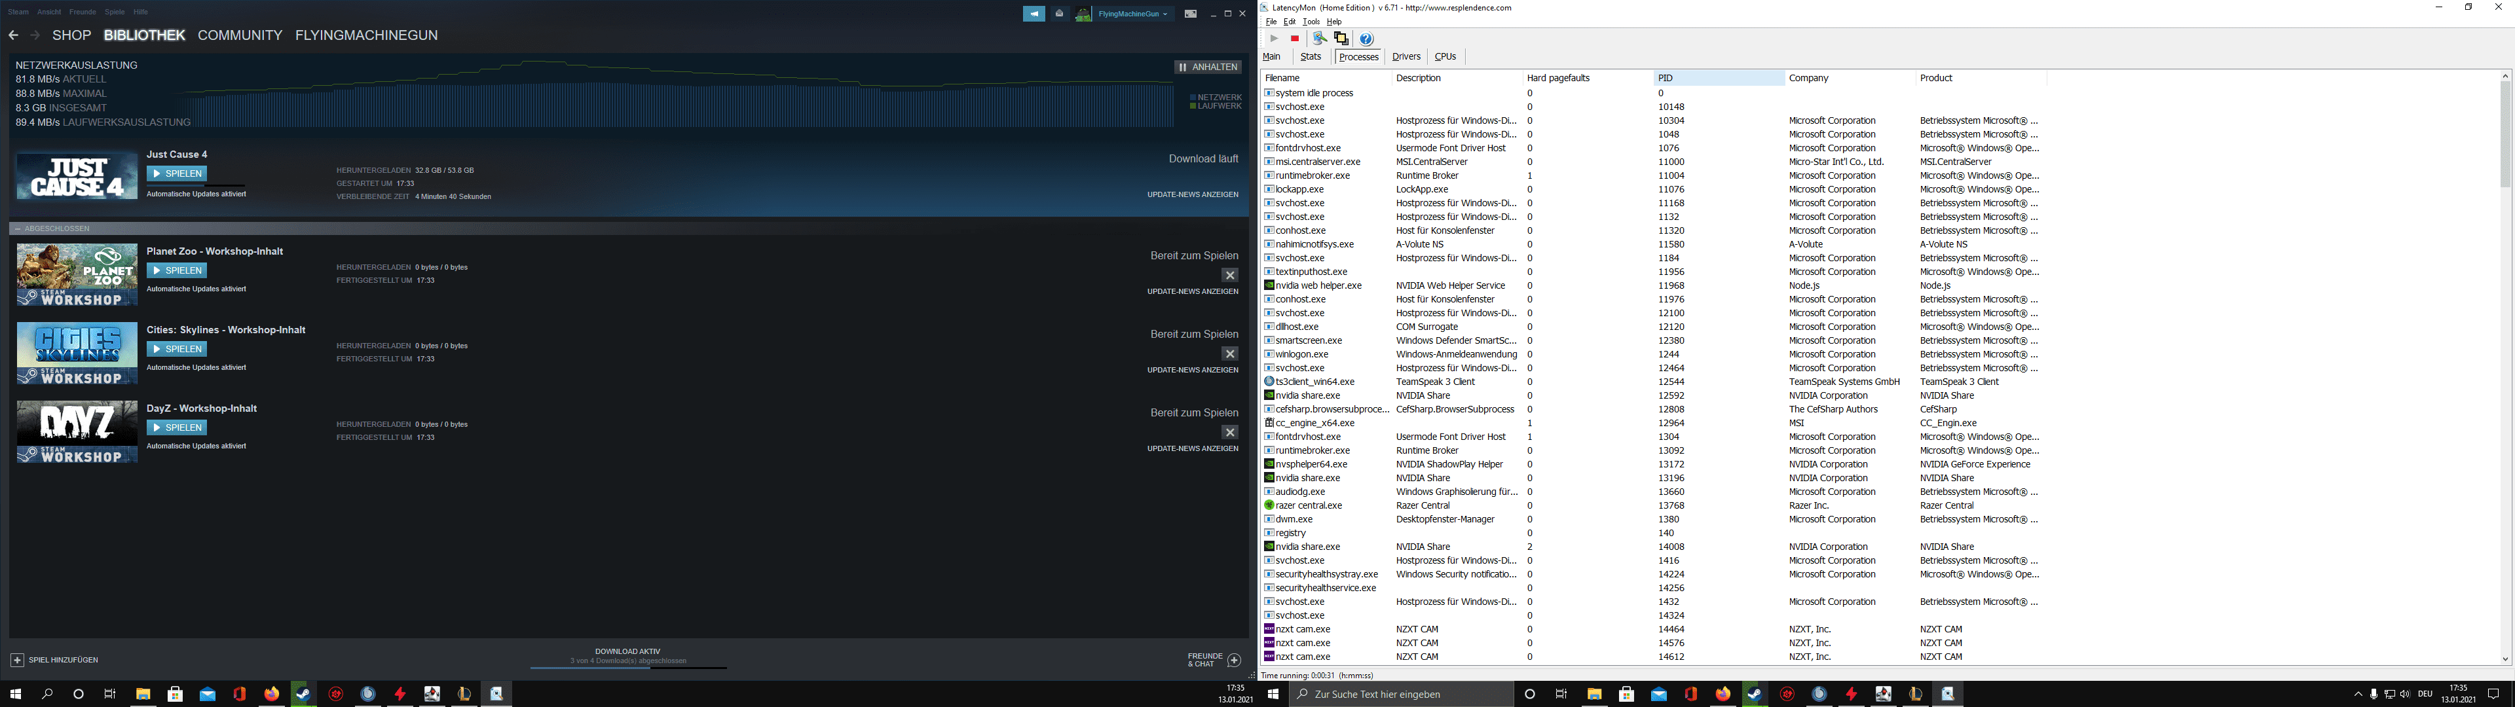
Task: Click the ts3client_win64.exe process icon
Action: (1269, 382)
